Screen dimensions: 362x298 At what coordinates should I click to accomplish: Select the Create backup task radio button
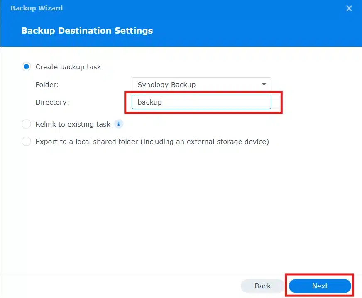[26, 66]
